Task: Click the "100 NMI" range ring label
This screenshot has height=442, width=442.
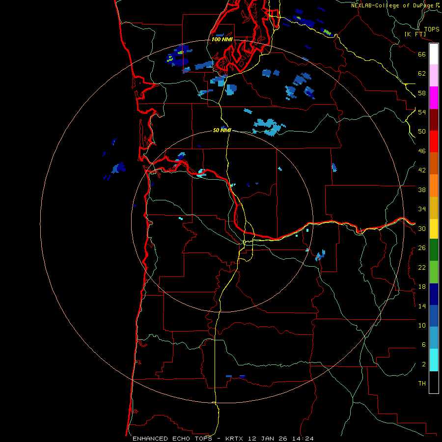Action: click(222, 39)
